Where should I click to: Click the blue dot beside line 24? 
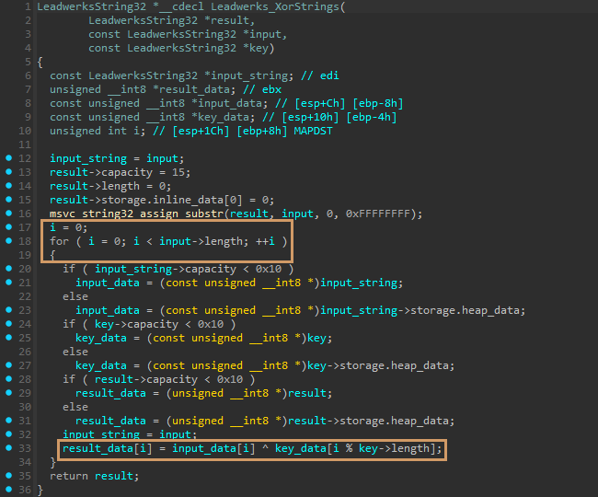point(9,323)
